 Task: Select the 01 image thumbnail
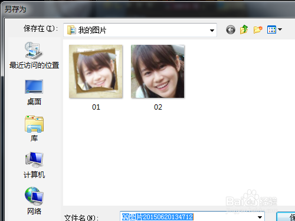[96, 71]
